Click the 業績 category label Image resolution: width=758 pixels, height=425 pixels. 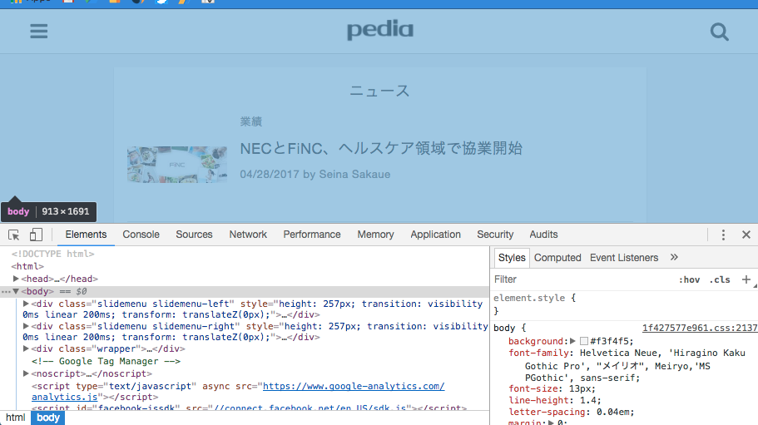[251, 121]
